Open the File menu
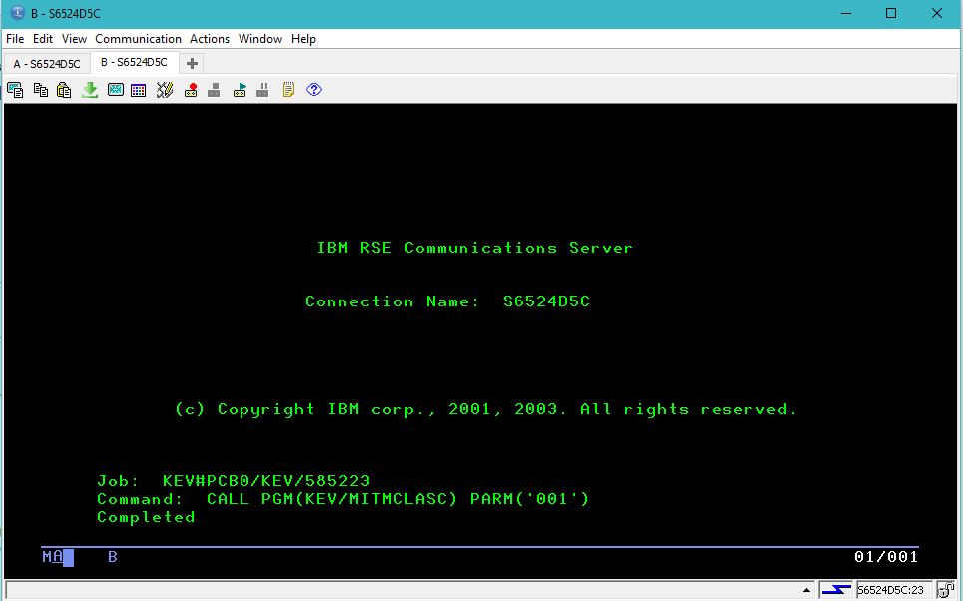963x601 pixels. [15, 39]
